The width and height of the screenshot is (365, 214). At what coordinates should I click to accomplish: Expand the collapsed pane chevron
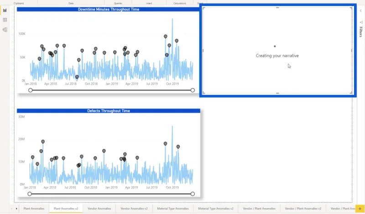tap(360, 10)
